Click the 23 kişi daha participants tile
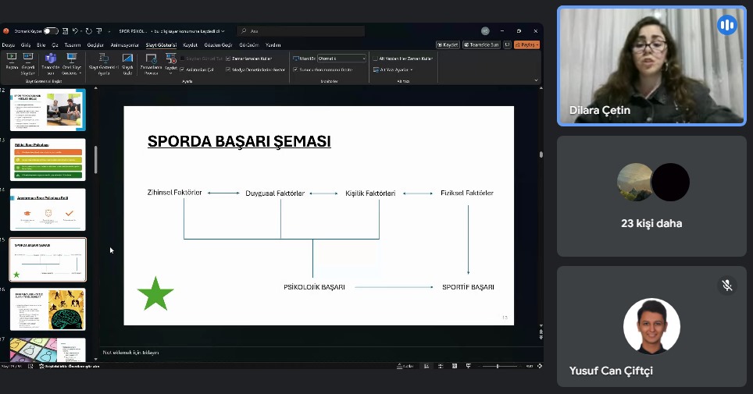753x394 pixels. coord(651,196)
